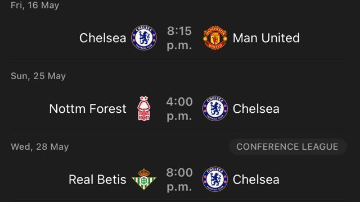Image resolution: width=360 pixels, height=202 pixels.
Task: Select the Man United team name
Action: click(266, 38)
